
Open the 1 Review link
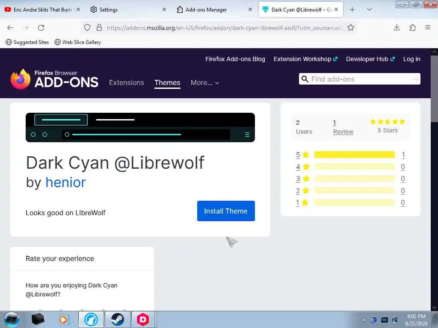[x=343, y=127]
